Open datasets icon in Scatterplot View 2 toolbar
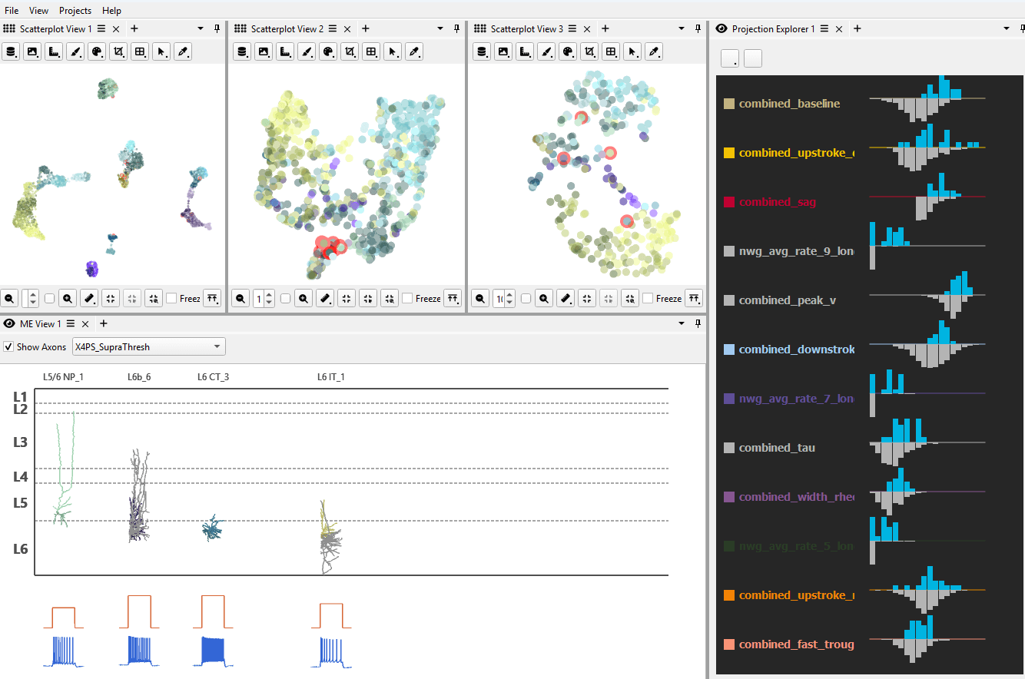This screenshot has width=1025, height=679. pos(242,51)
